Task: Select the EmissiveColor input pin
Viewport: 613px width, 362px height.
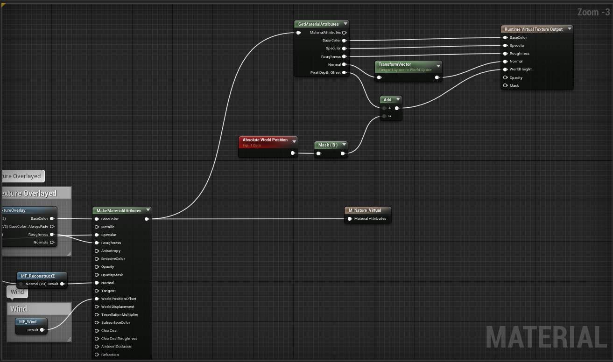Action: (97, 258)
